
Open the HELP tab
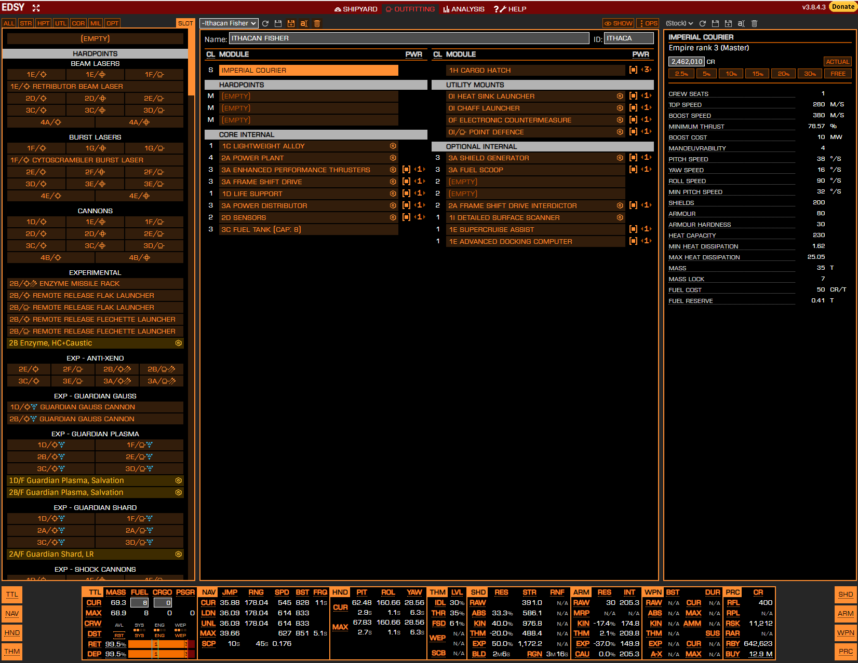coord(510,9)
